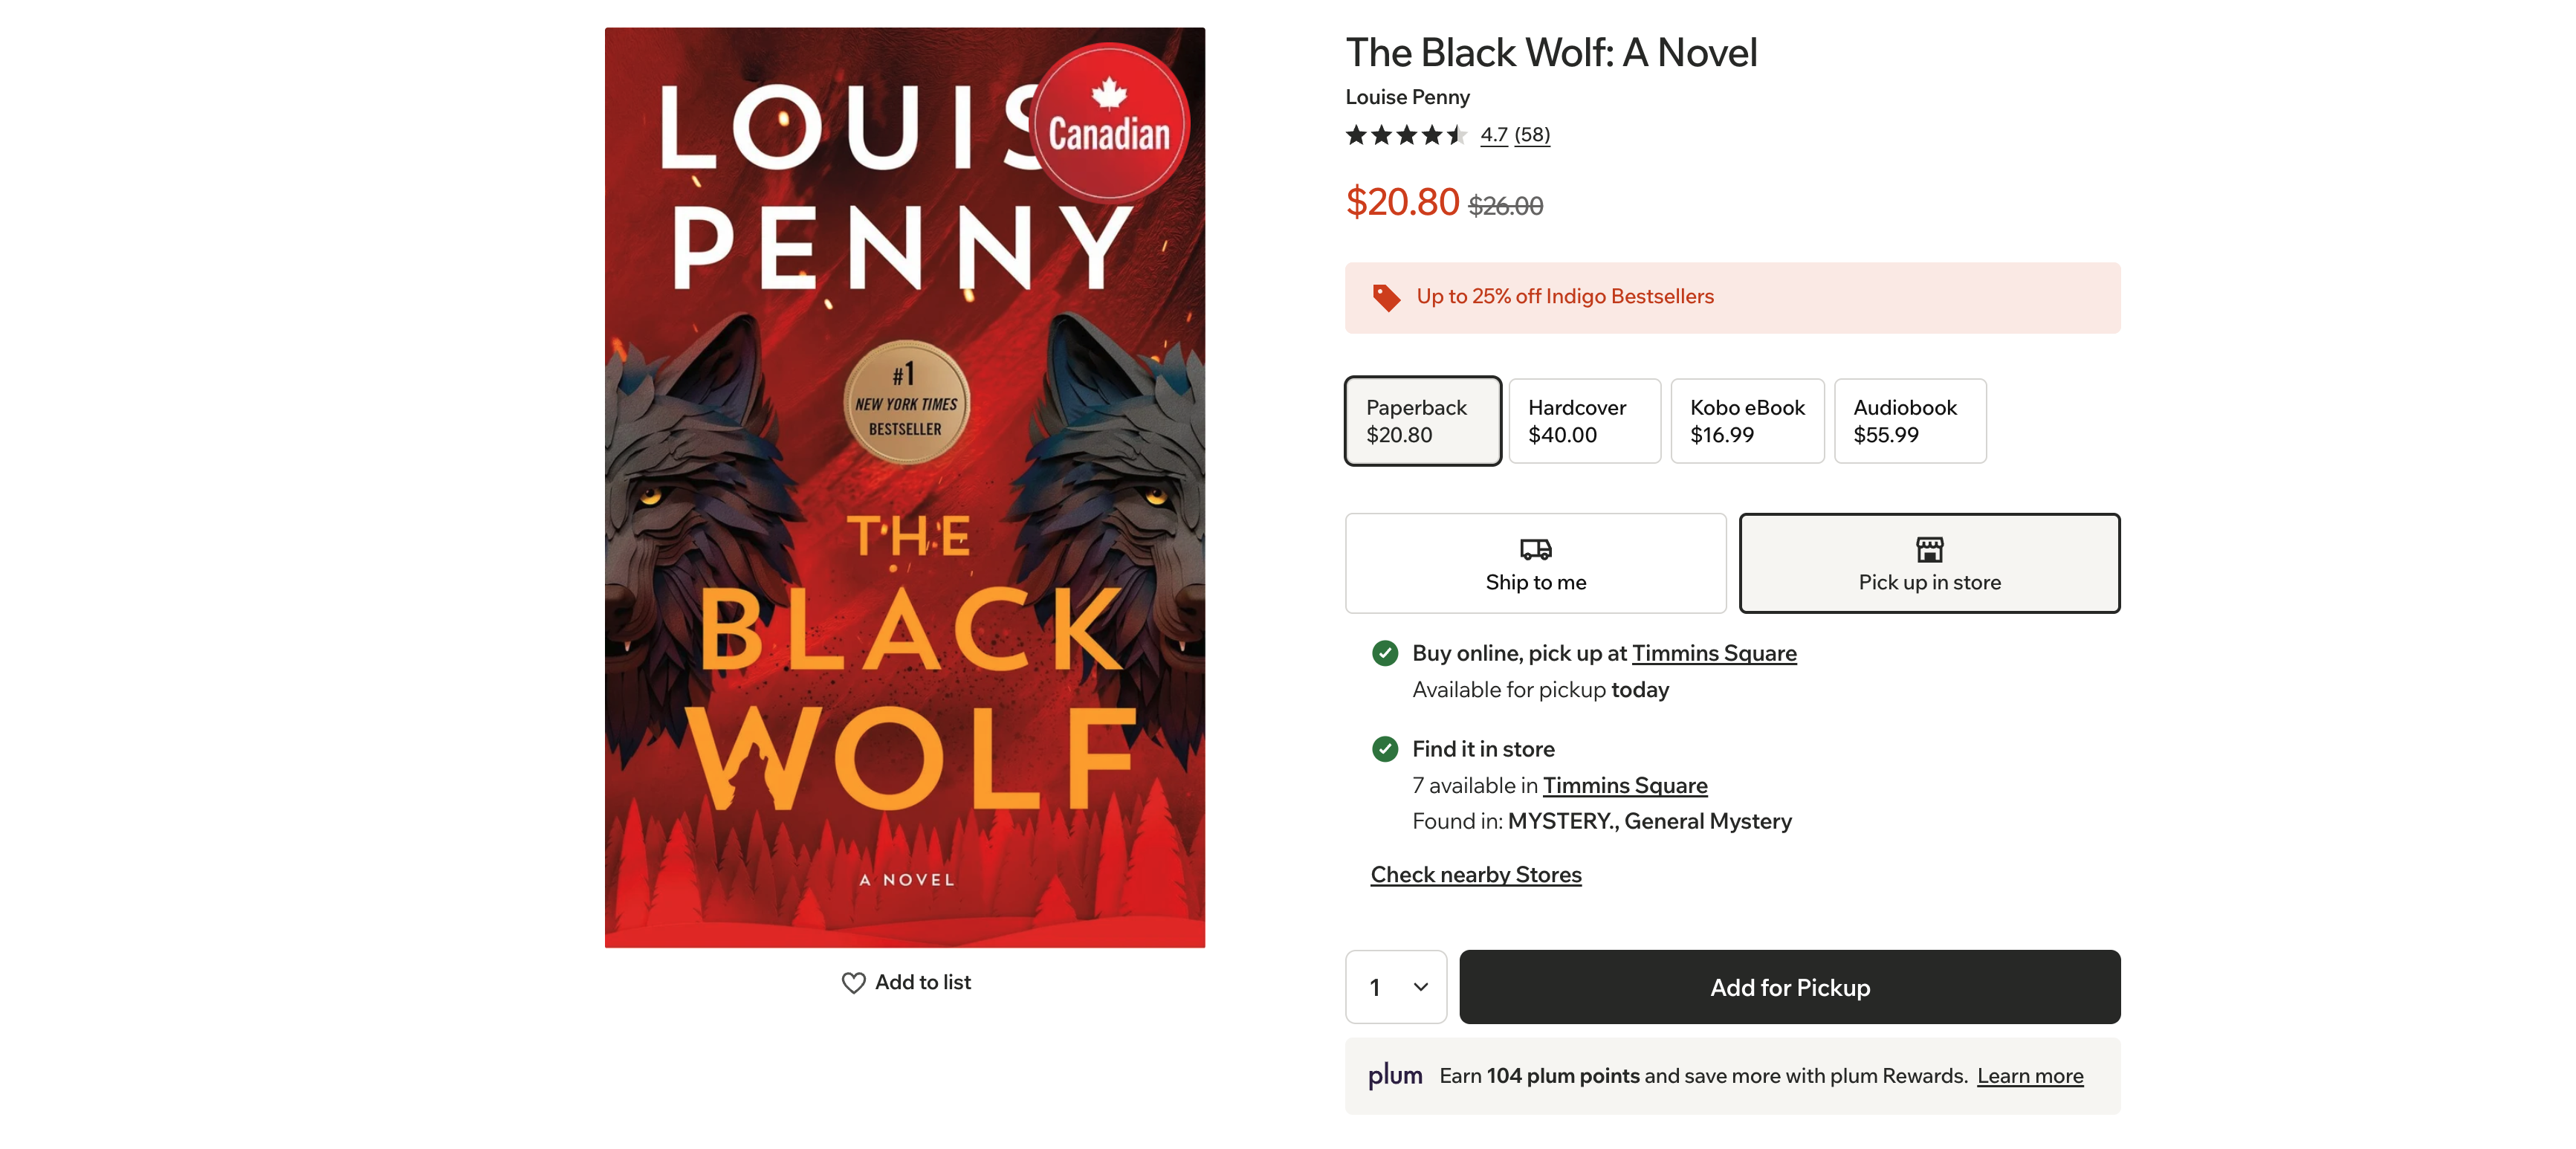The image size is (2576, 1149).
Task: Switch to Pick up in store
Action: point(1929,563)
